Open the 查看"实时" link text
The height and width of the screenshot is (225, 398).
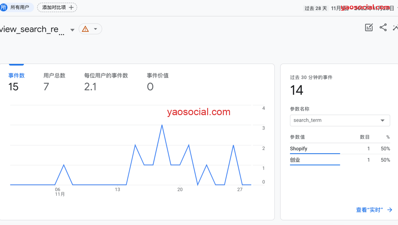point(369,210)
